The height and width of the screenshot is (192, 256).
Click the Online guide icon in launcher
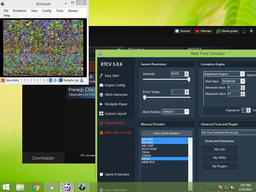(x=218, y=31)
